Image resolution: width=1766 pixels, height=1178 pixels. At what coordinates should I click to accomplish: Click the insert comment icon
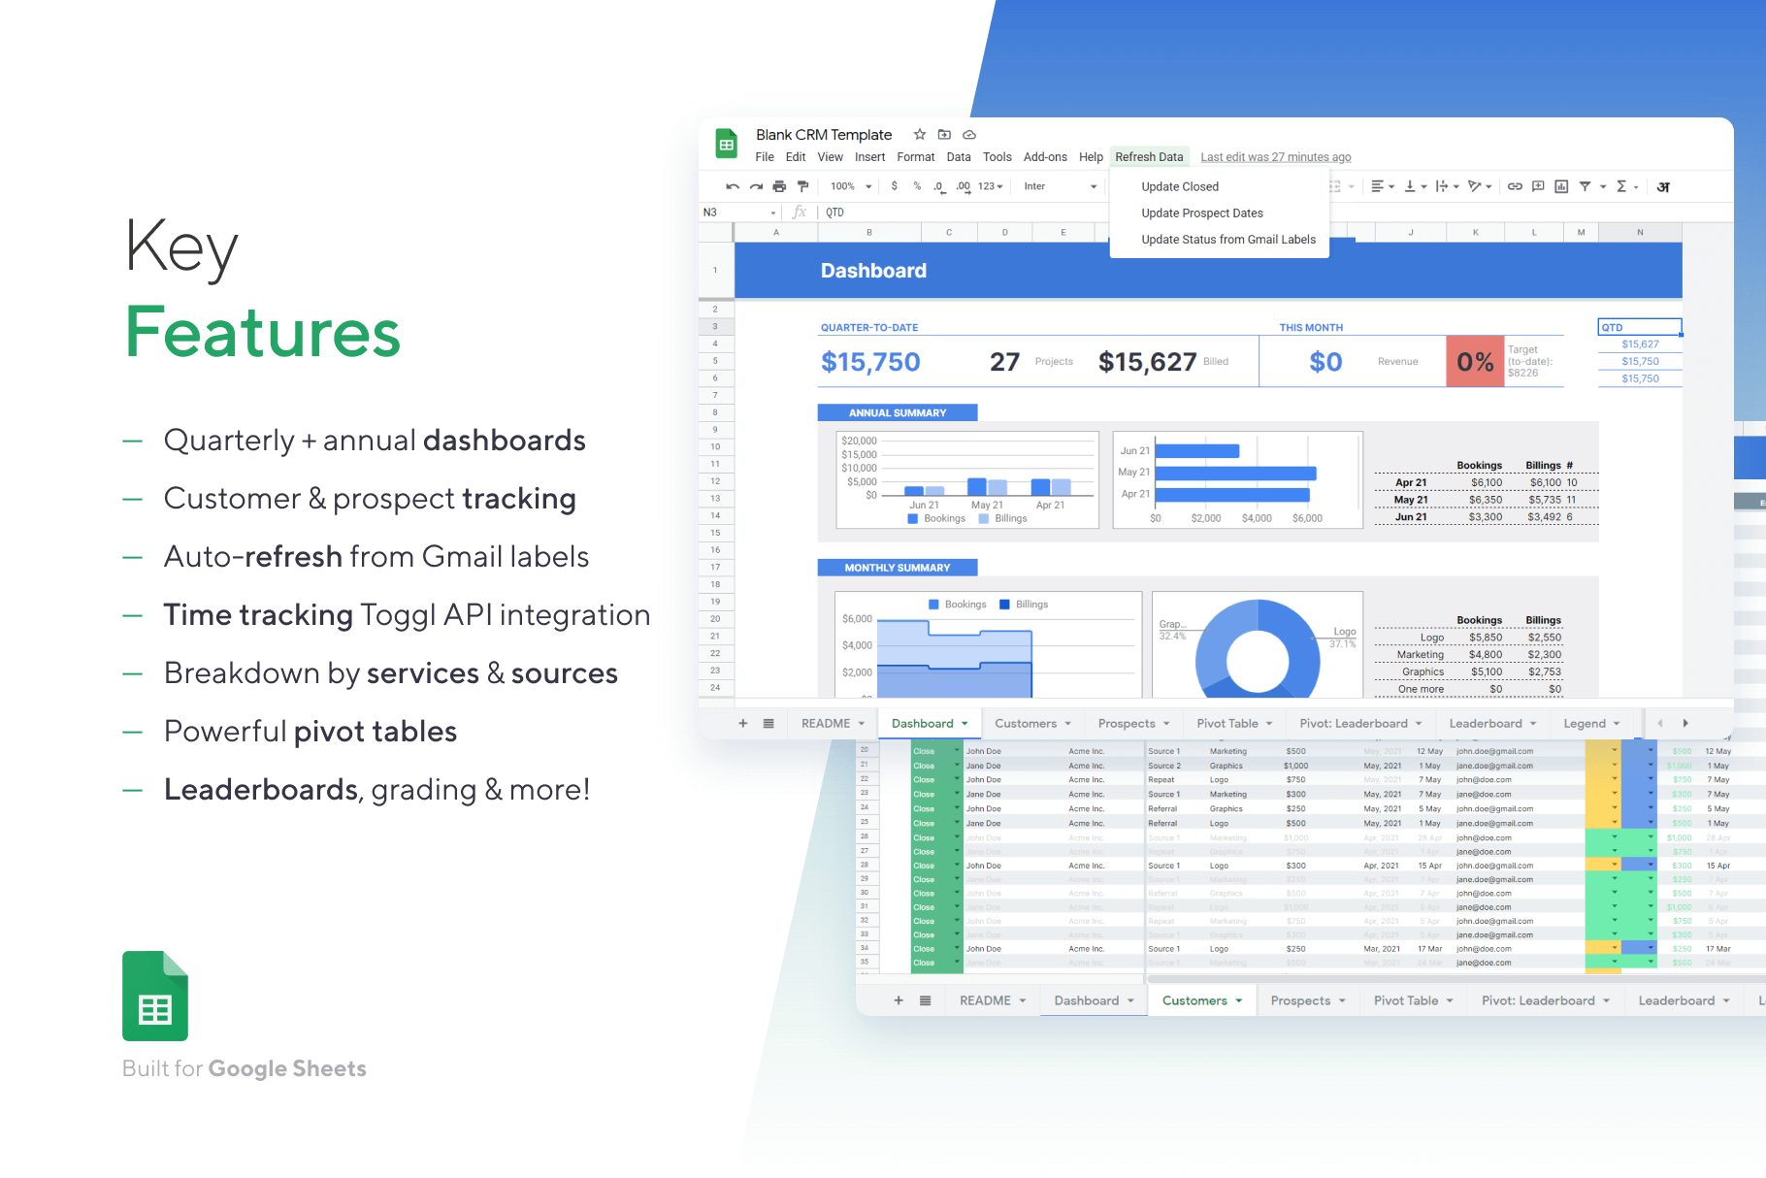(1538, 186)
